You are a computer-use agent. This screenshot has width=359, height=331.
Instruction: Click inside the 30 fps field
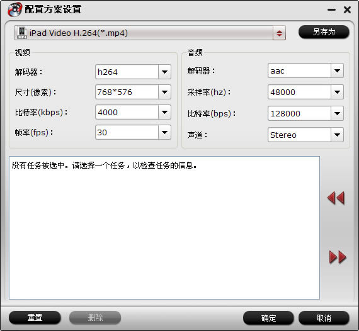coord(127,132)
